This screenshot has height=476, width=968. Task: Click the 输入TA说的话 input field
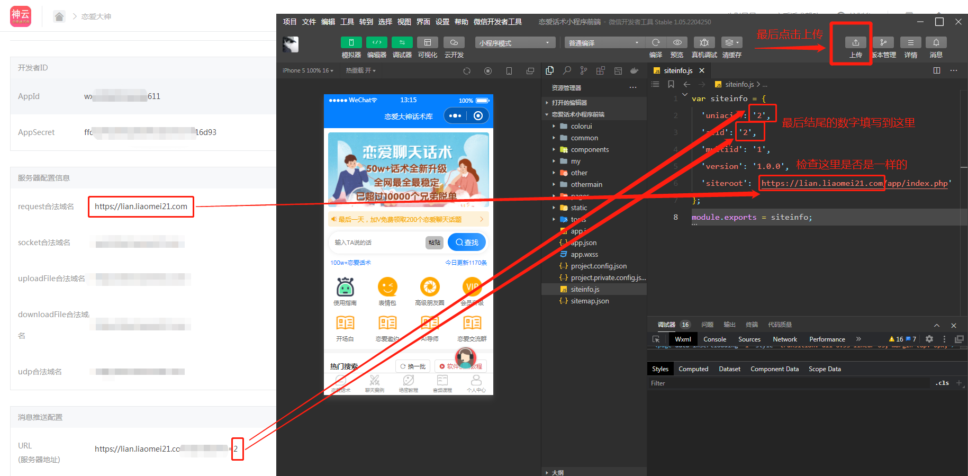coord(378,242)
